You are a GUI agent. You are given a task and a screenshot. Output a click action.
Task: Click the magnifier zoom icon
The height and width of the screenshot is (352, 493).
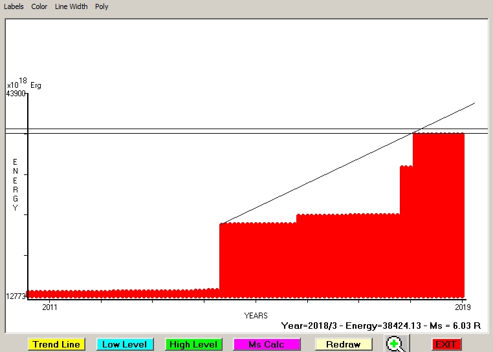pyautogui.click(x=395, y=344)
